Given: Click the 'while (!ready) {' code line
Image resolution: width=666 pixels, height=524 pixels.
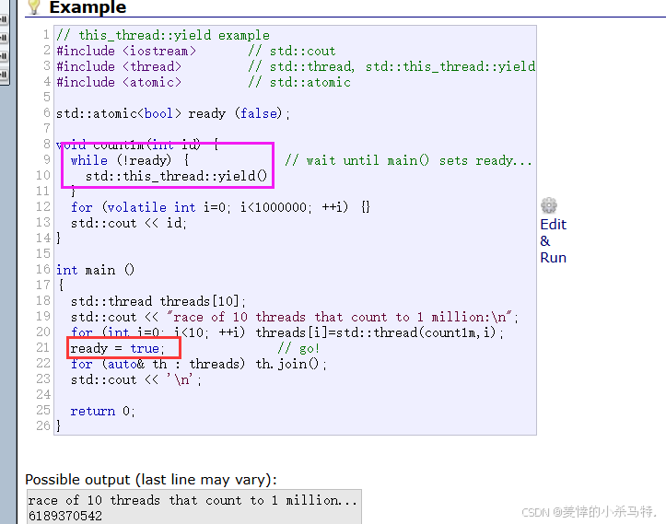Looking at the screenshot, I should click(130, 160).
